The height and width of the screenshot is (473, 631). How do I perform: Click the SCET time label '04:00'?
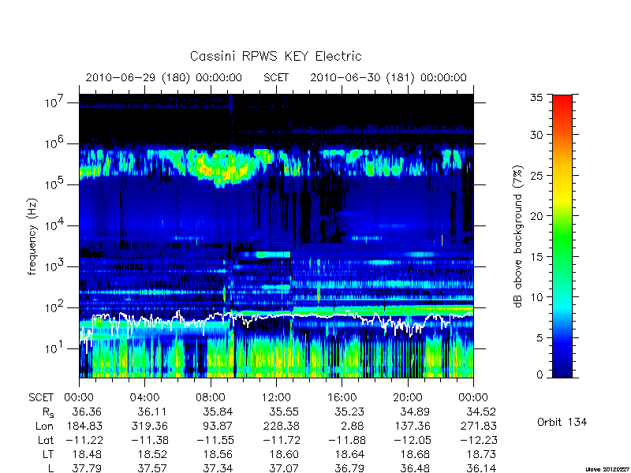(144, 397)
